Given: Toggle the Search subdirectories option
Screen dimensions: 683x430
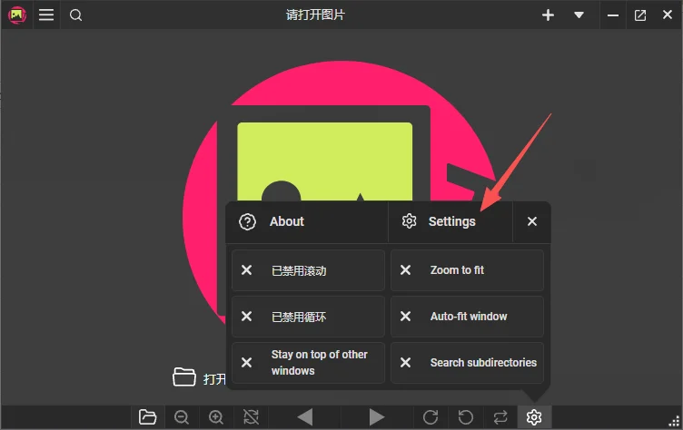Looking at the screenshot, I should (467, 363).
